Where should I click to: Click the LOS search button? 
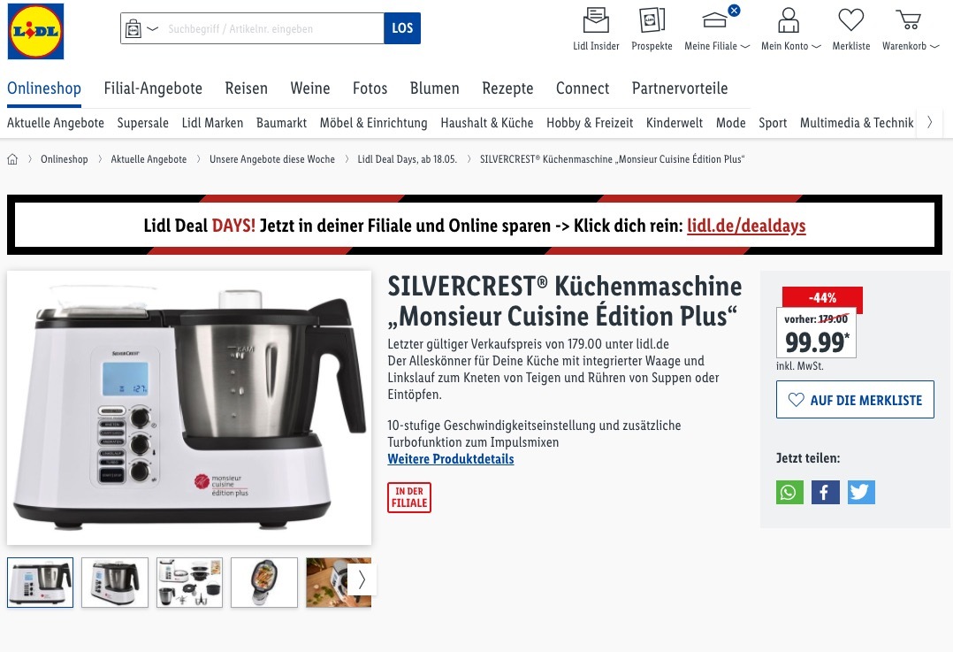[x=402, y=28]
